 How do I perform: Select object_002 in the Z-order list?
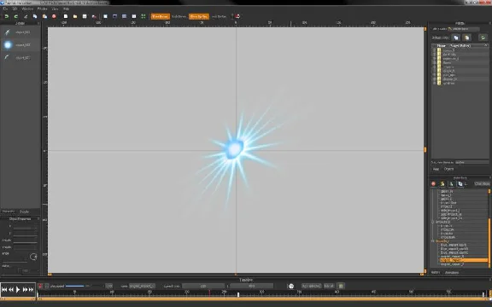click(x=20, y=58)
